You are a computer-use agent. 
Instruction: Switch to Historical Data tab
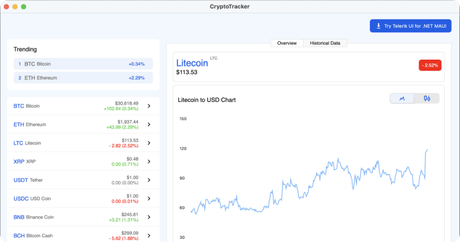325,43
